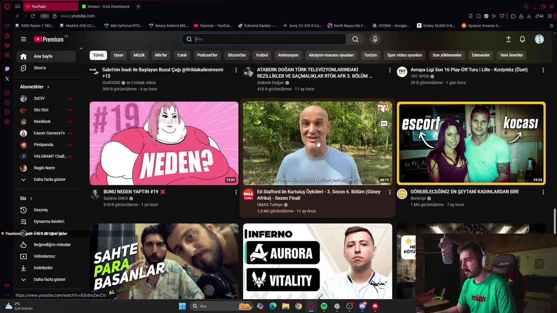Viewport: 557px width, 313px height.
Task: Open the YouTube upload/create icon
Action: tap(508, 39)
